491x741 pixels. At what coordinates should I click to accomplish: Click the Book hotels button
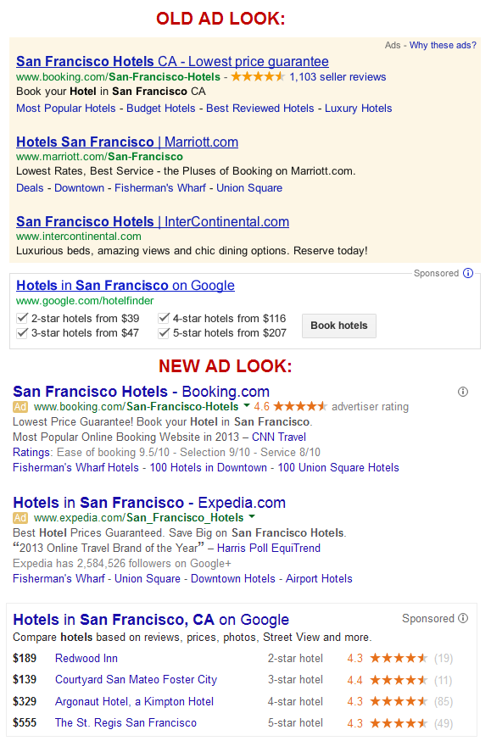coord(339,326)
